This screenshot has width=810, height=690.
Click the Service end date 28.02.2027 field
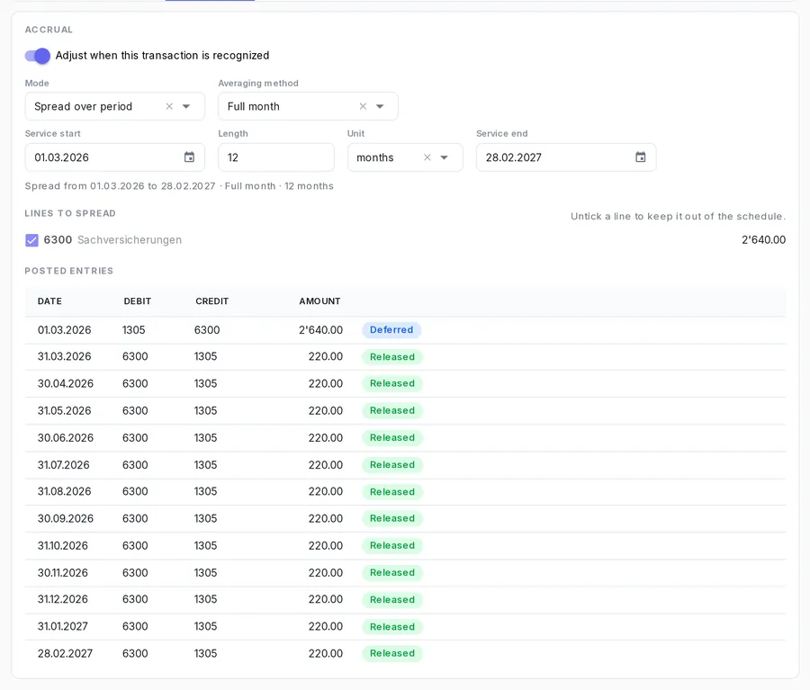click(566, 157)
